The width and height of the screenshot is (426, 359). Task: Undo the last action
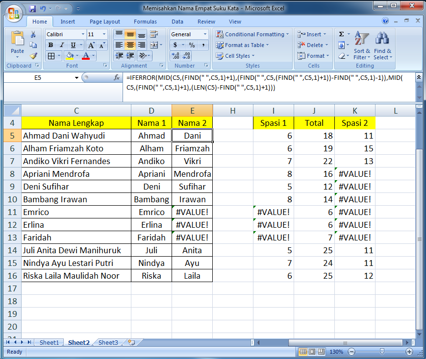point(43,9)
